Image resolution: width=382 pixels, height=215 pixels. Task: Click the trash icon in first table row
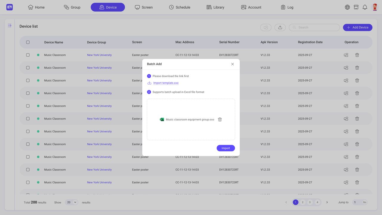click(357, 55)
